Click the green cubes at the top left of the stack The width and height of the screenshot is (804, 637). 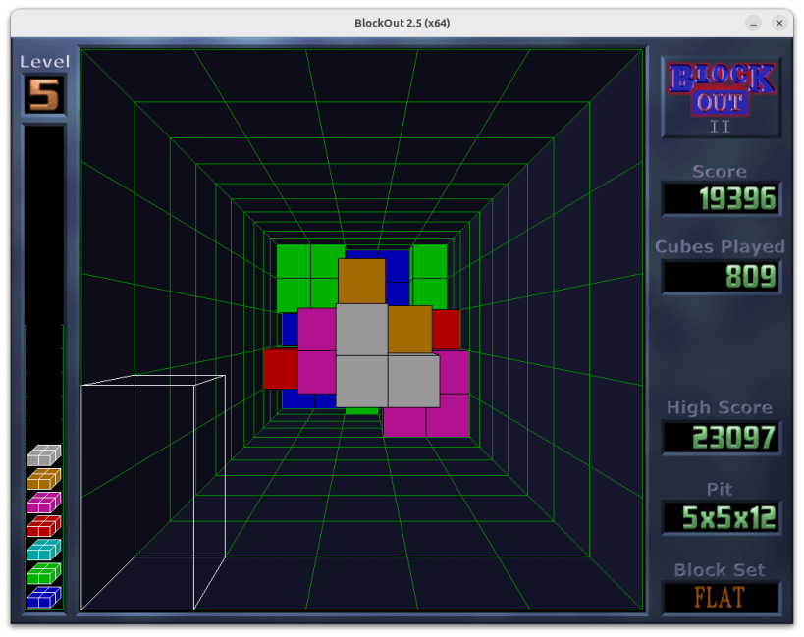[x=311, y=278]
